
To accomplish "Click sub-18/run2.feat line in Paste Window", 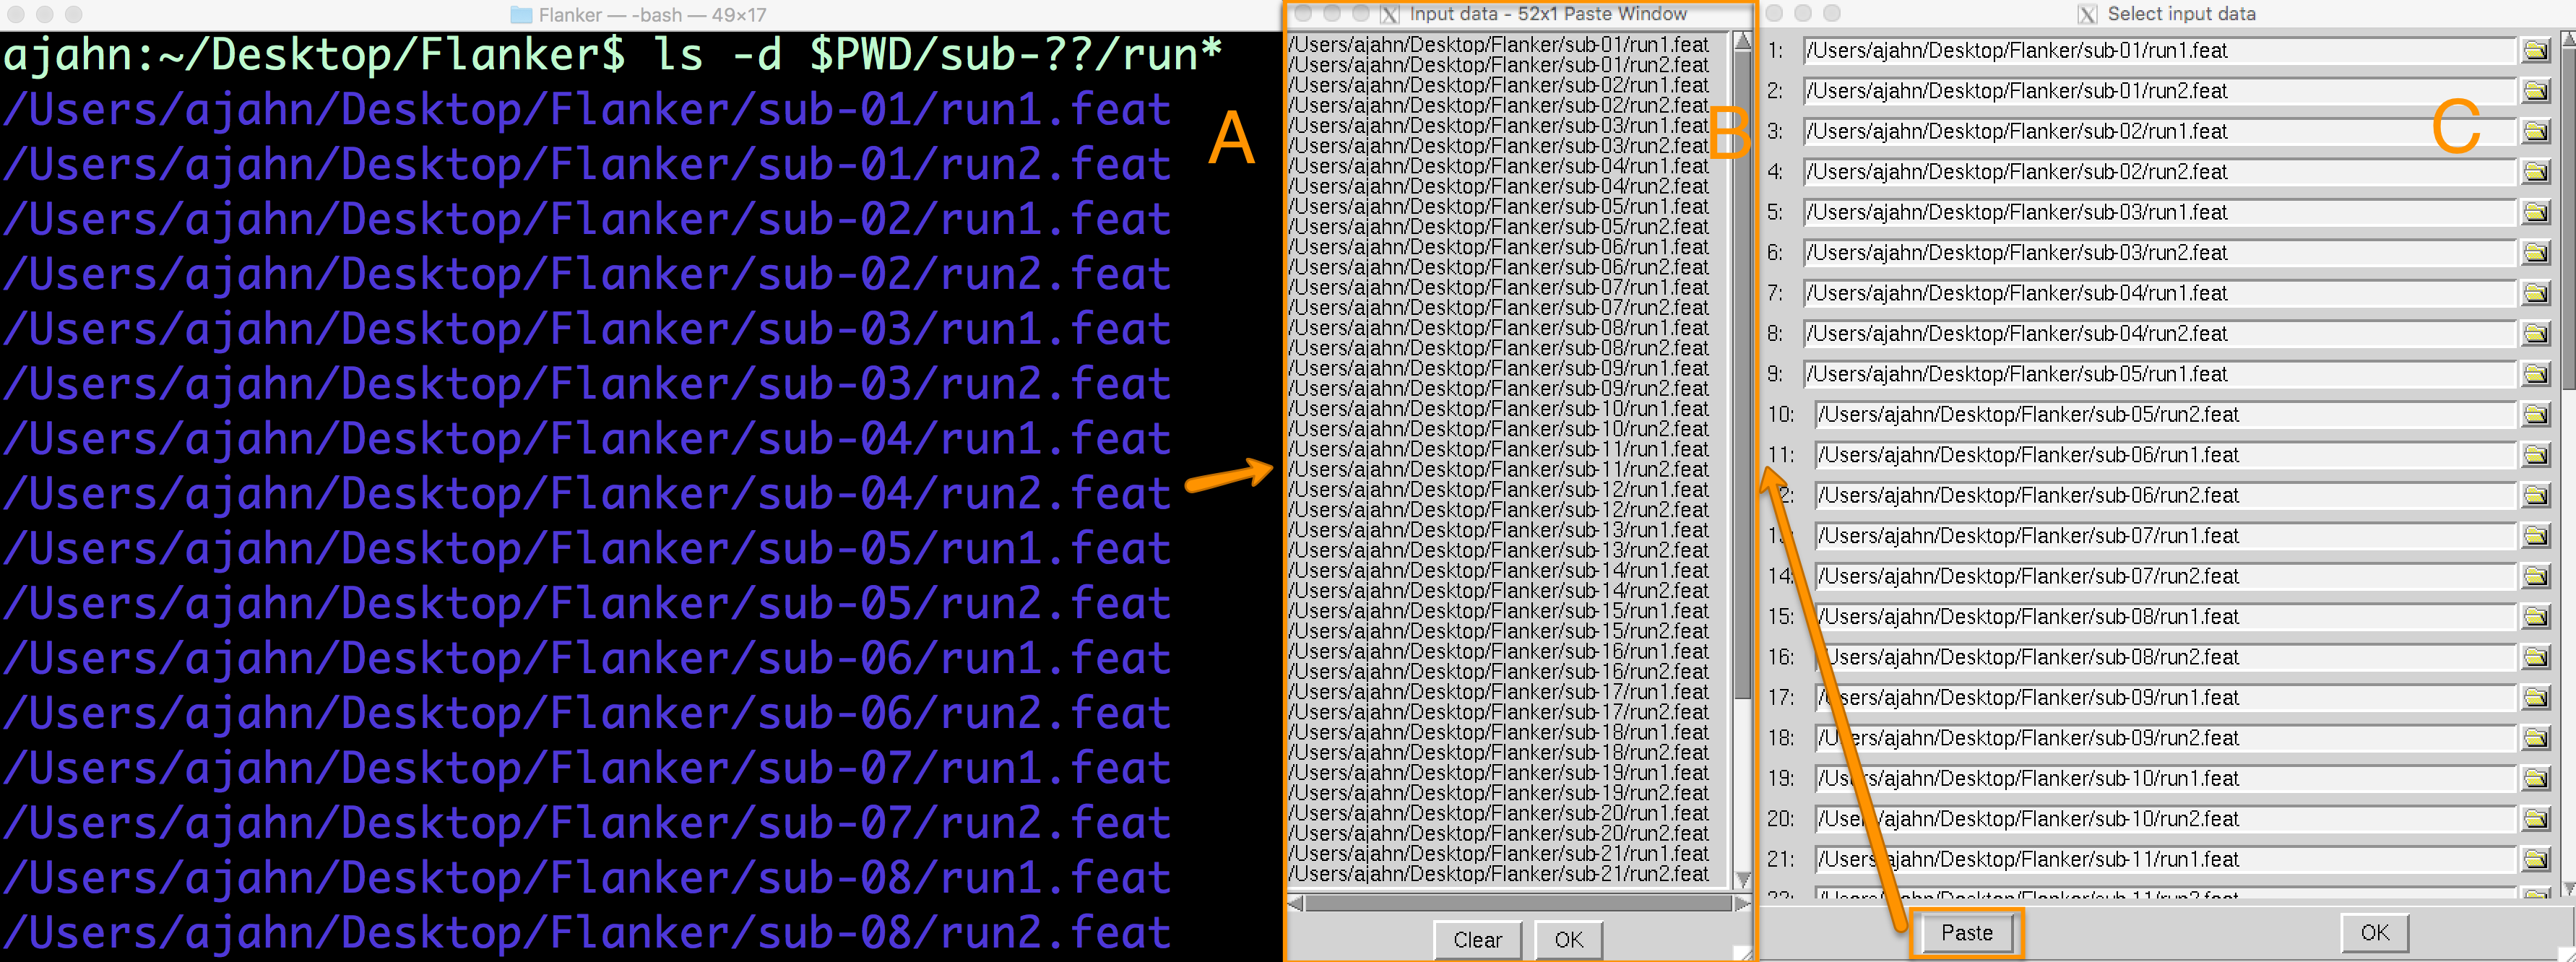I will (x=1498, y=753).
